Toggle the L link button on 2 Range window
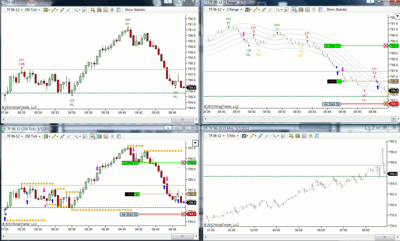Viewport: 400px width, 241px height. tap(370, 1)
